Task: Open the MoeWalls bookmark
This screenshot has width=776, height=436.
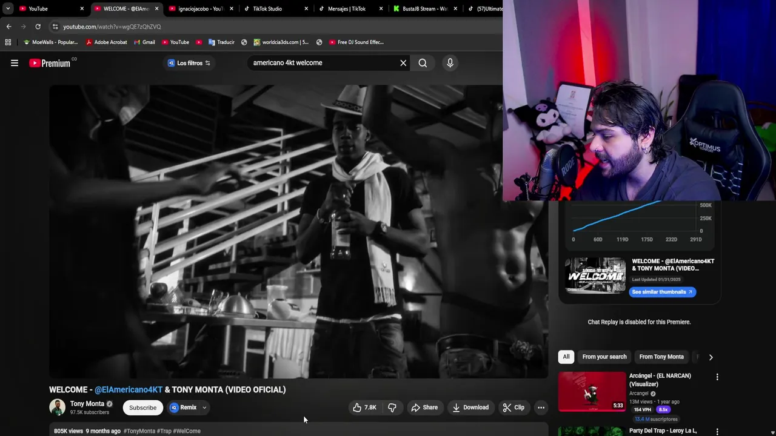Action: (x=50, y=42)
